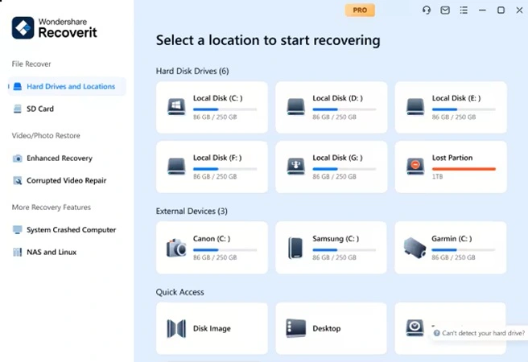Click the Samsung (C: ) label
The image size is (528, 362).
coord(336,239)
